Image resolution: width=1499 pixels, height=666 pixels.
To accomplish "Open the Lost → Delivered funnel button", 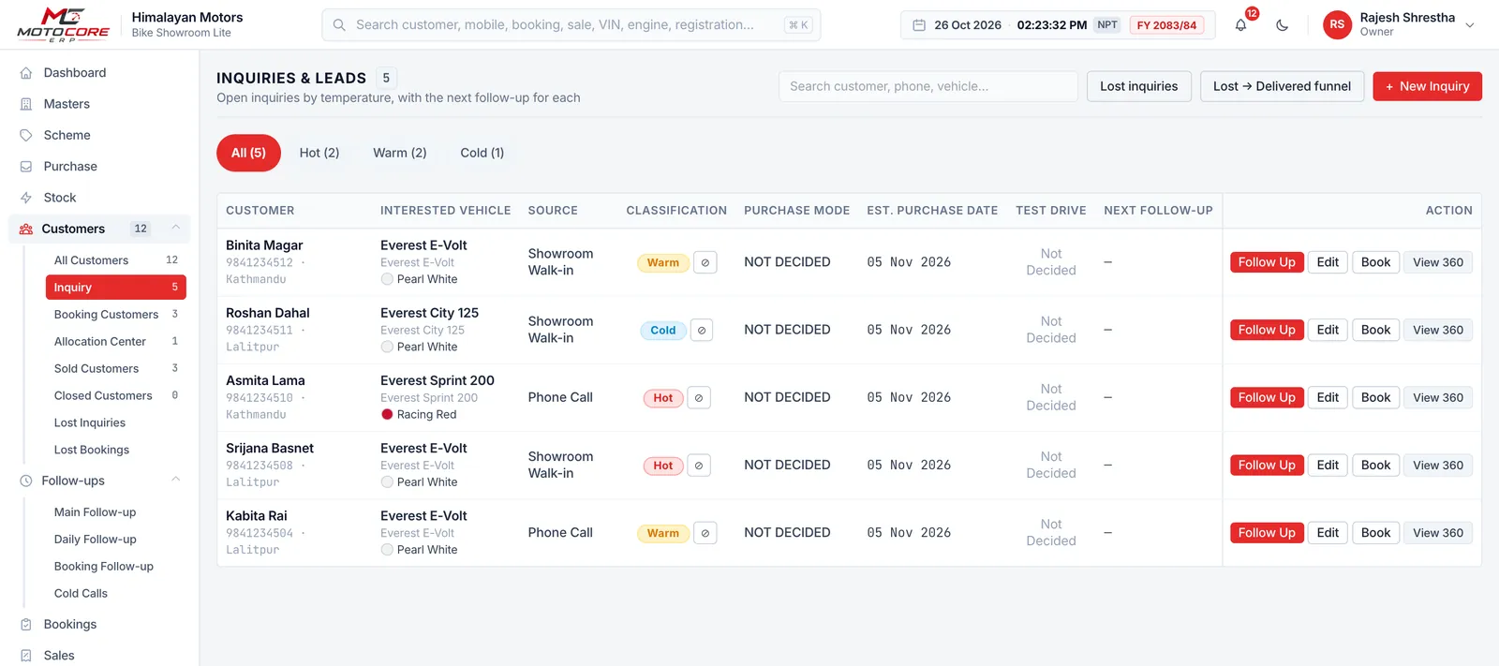I will click(1282, 86).
